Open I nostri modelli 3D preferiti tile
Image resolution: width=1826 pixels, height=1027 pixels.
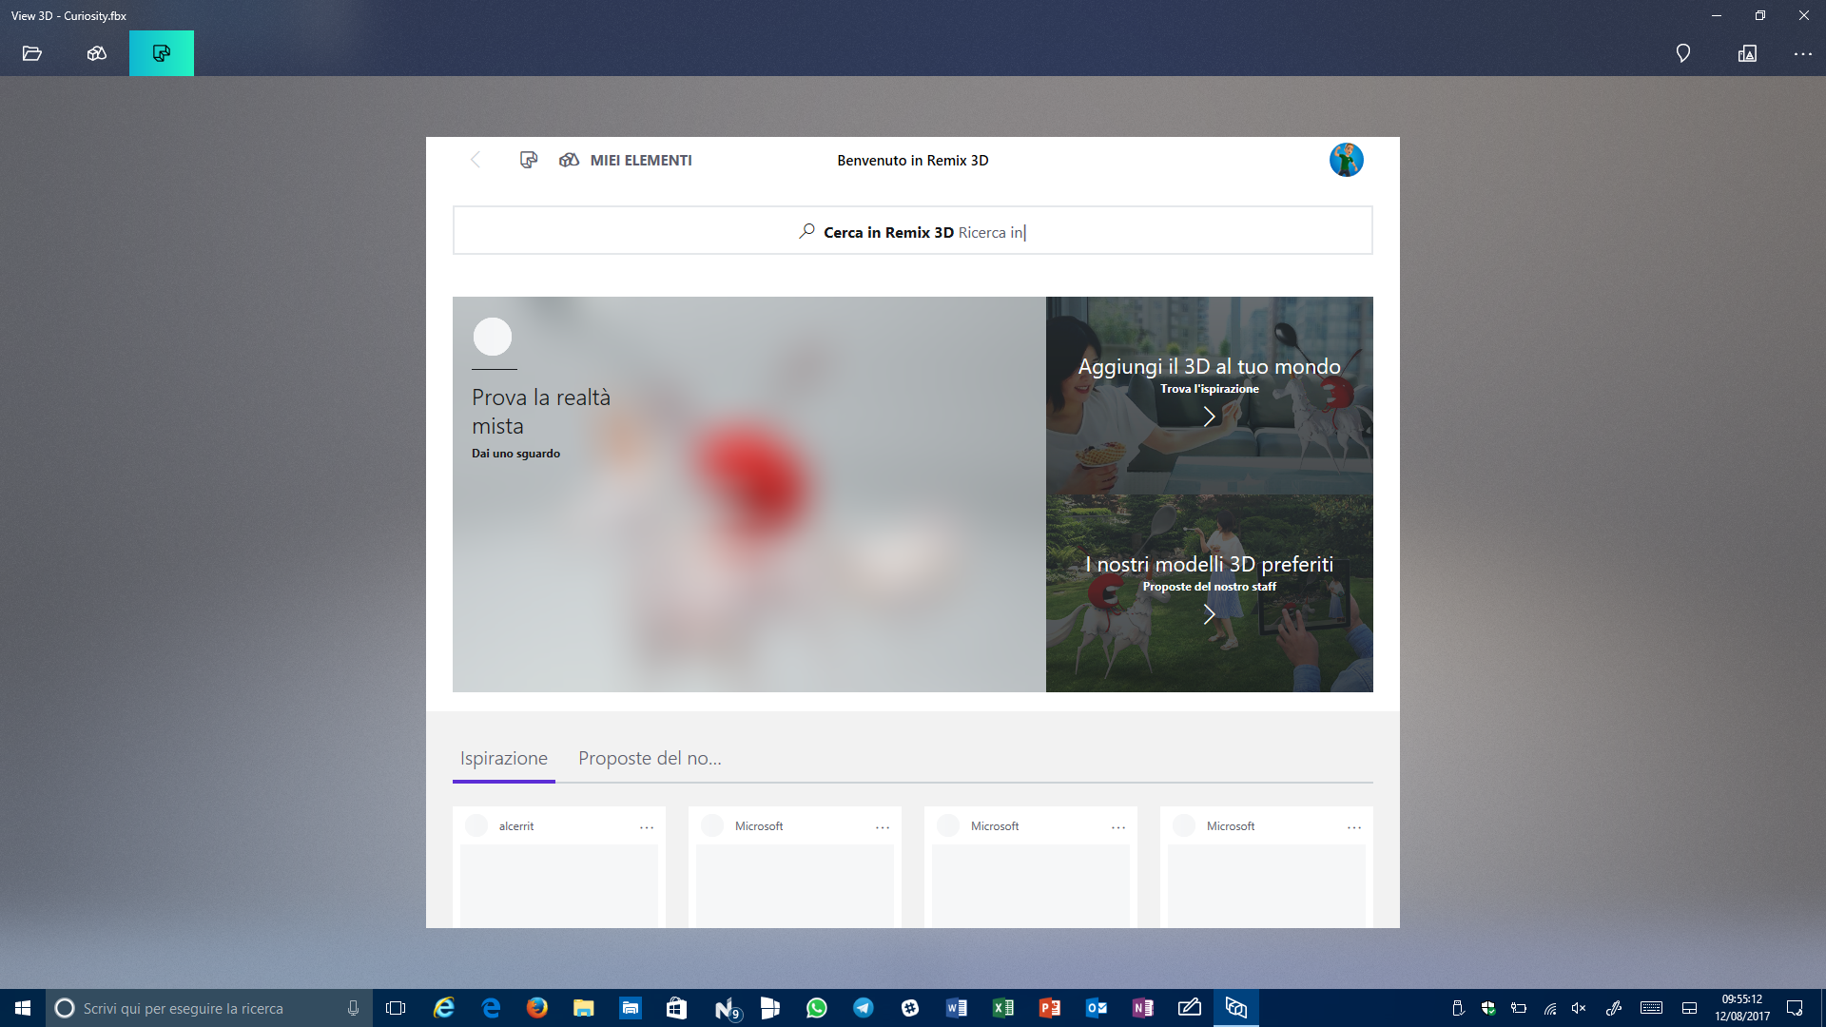tap(1210, 593)
